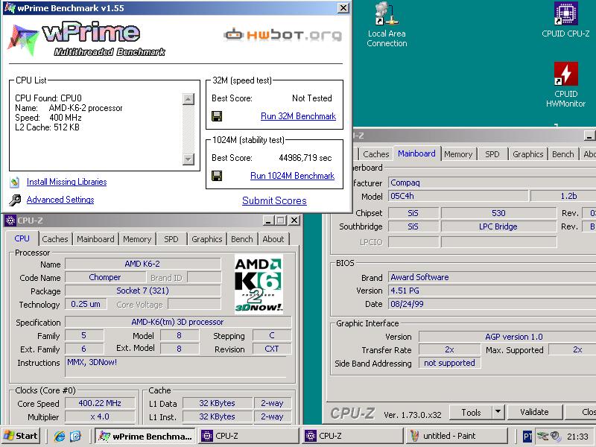
Task: Switch to Graphics tab in front CPU-Z window
Action: (207, 239)
